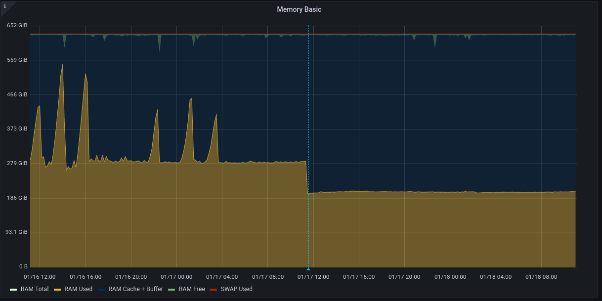Click the dark blue Cache + Buffer swatch
The height and width of the screenshot is (301, 602).
coord(101,289)
